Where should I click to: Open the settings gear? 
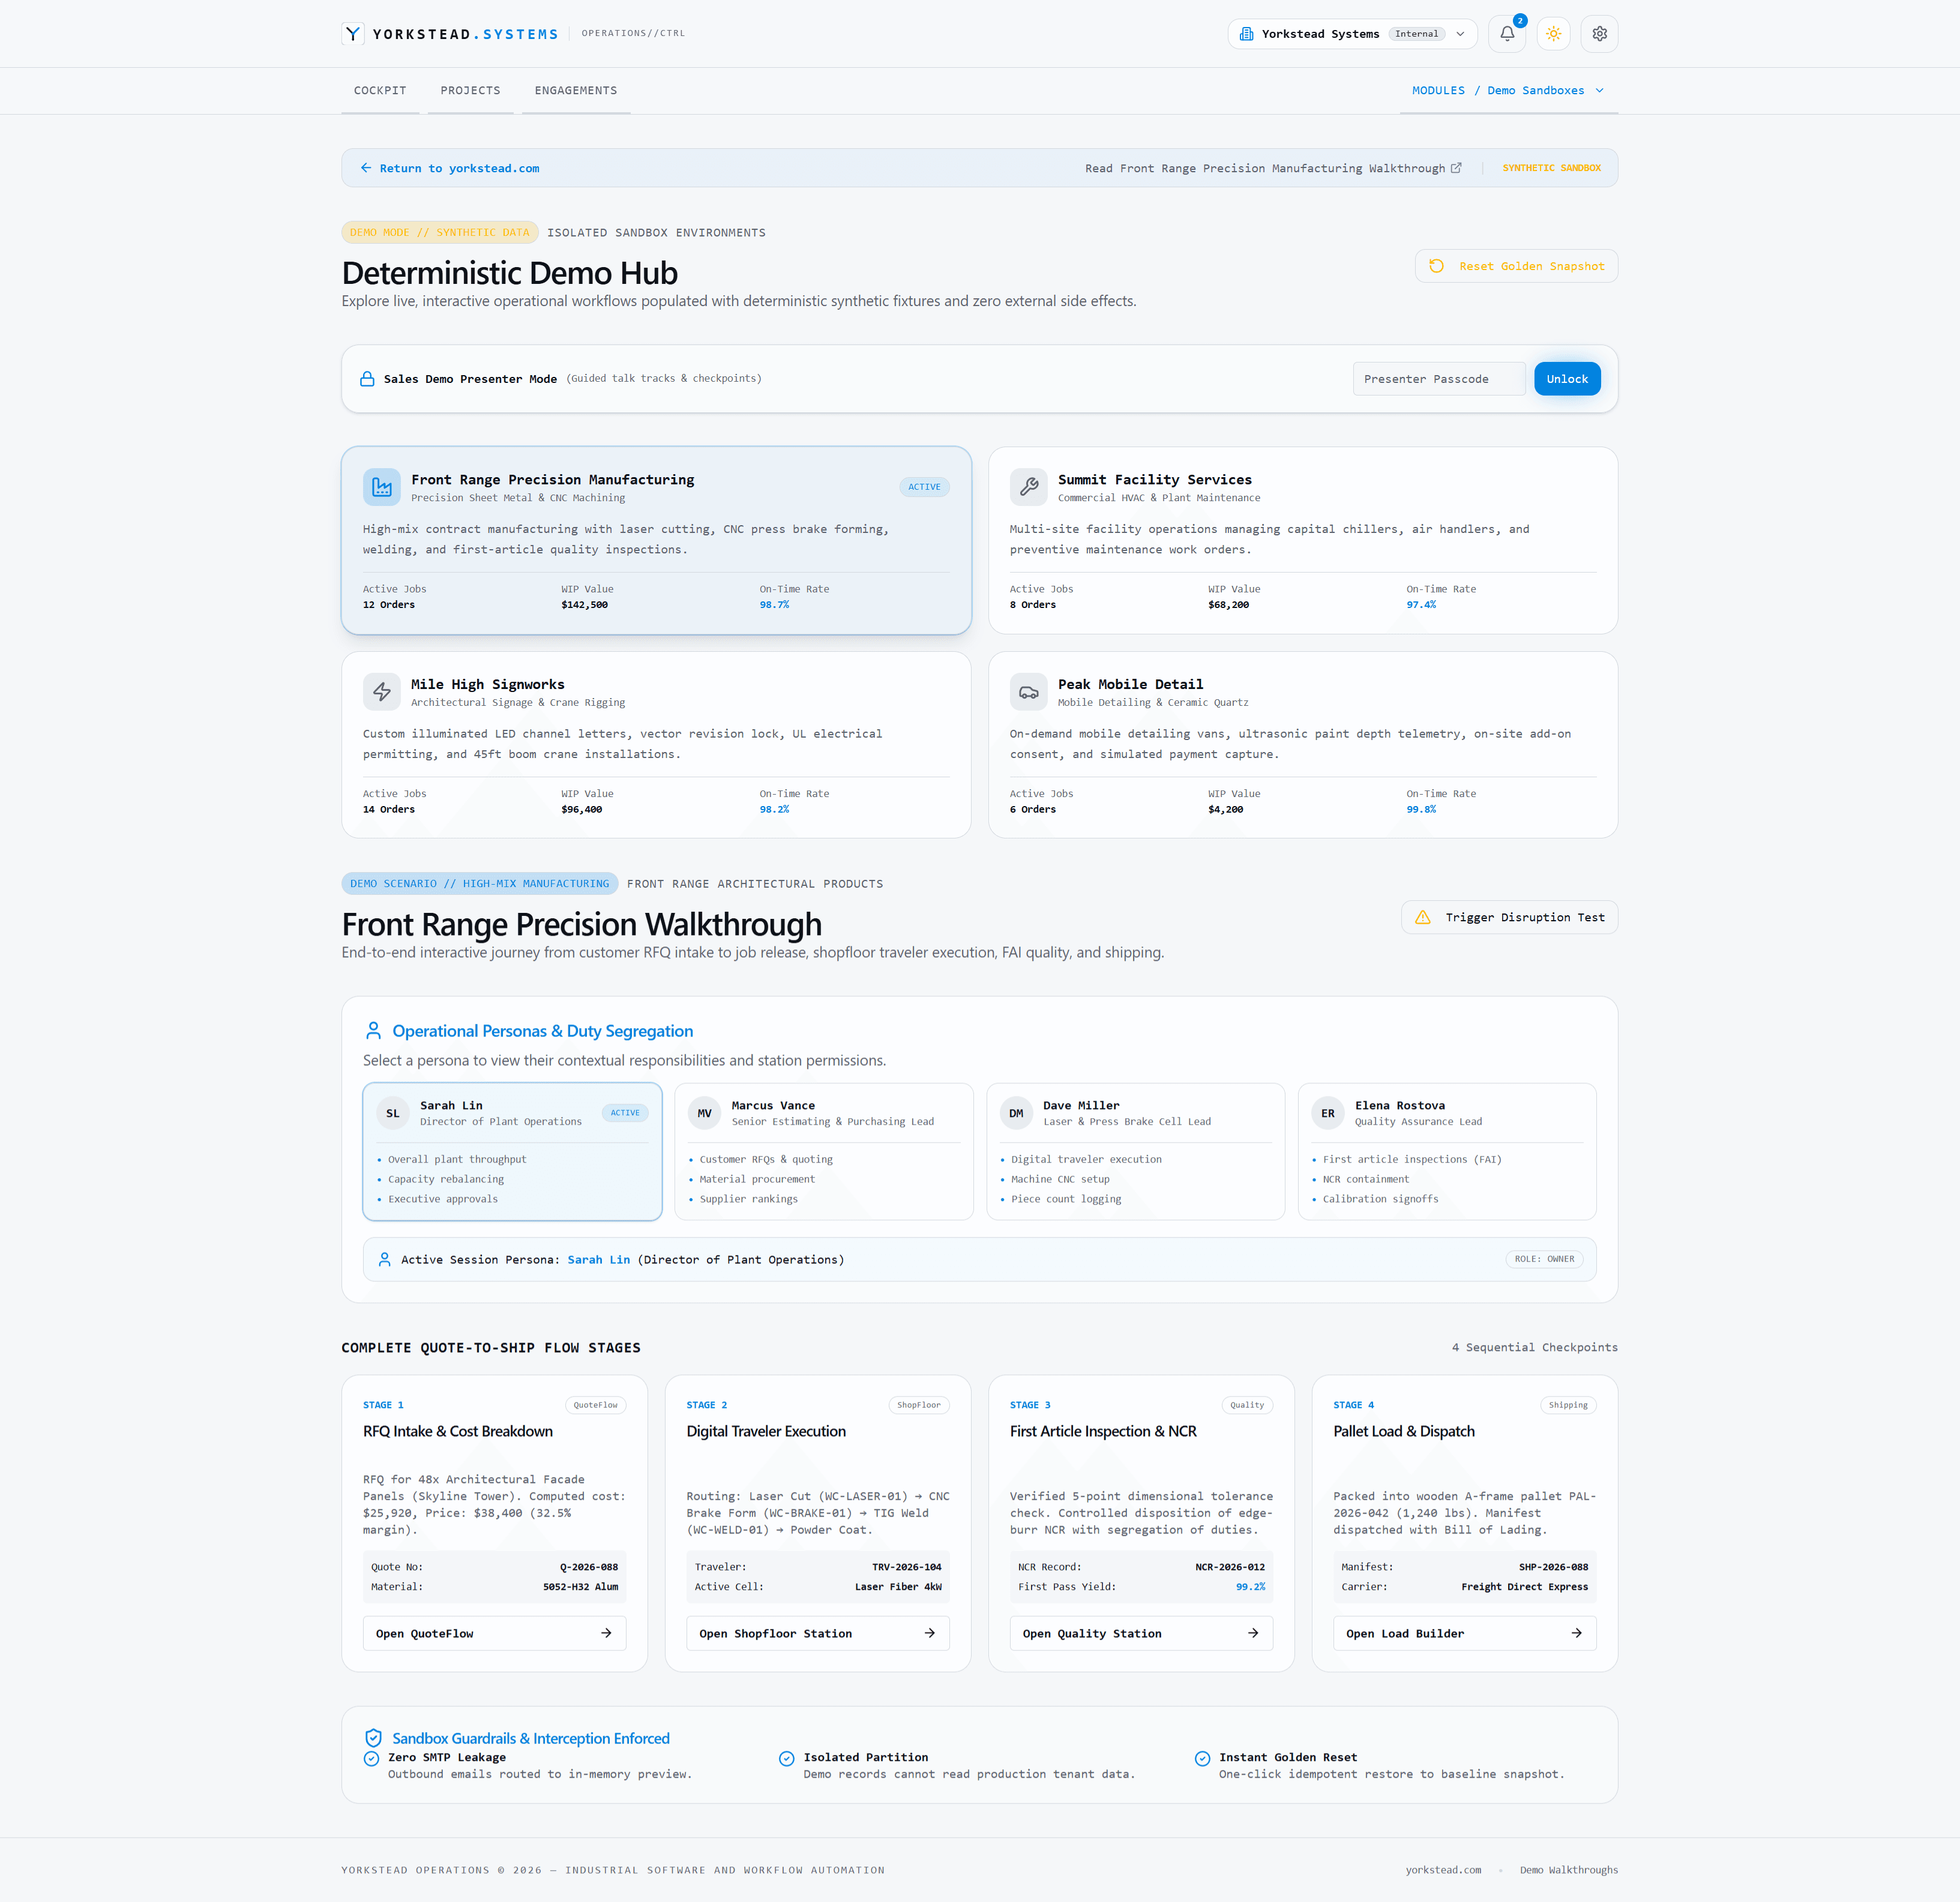(1599, 34)
